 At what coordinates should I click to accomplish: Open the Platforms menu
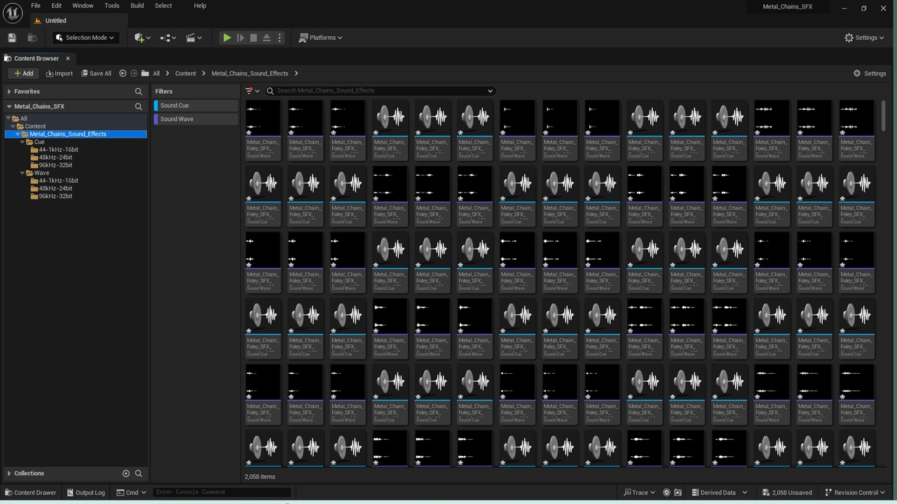tap(321, 38)
